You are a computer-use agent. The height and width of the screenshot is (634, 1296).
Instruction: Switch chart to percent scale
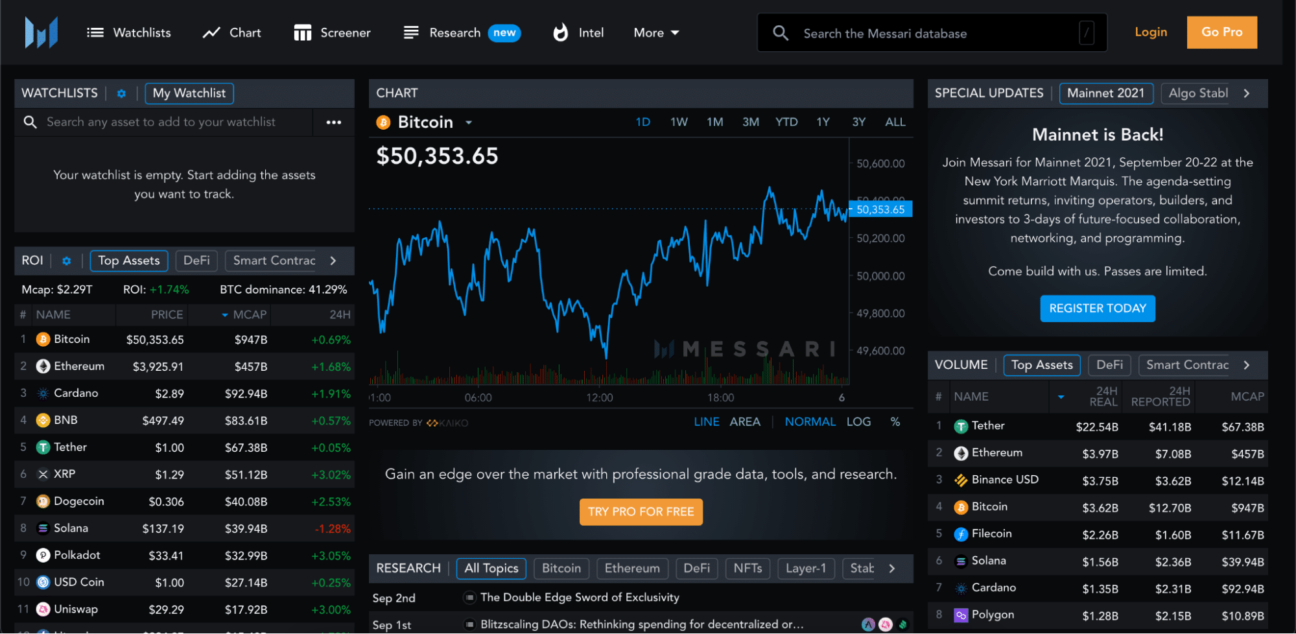coord(895,422)
